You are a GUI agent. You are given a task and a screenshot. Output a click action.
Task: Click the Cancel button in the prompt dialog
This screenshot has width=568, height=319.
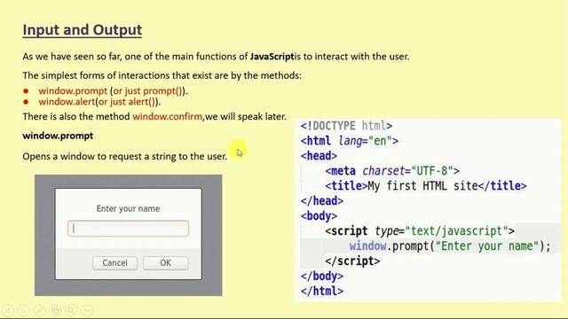[x=114, y=263]
